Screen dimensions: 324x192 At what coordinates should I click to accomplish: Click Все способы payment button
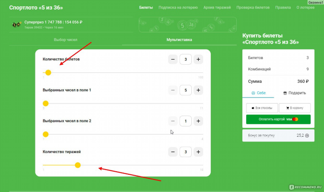click(x=262, y=108)
